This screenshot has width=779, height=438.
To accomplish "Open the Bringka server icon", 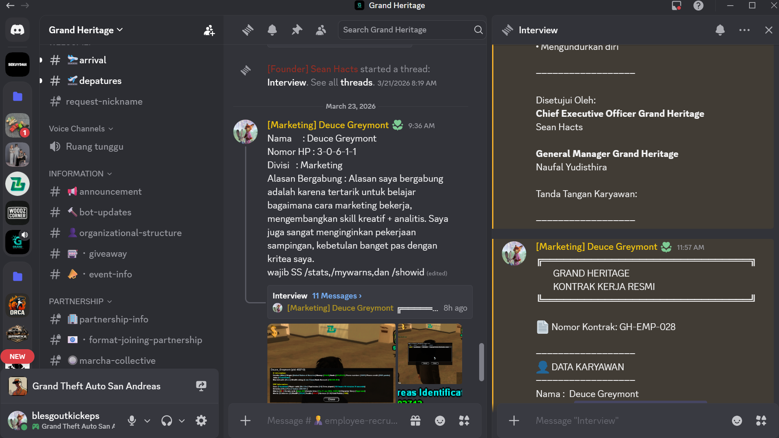I will pos(17,334).
